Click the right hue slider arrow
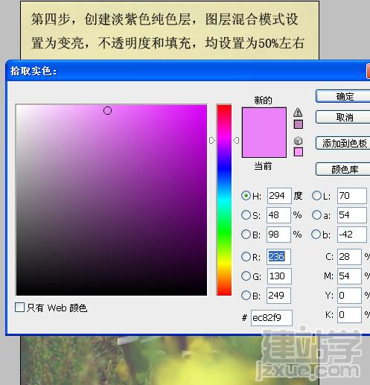Screen dimensions: 370x385 pyautogui.click(x=236, y=141)
